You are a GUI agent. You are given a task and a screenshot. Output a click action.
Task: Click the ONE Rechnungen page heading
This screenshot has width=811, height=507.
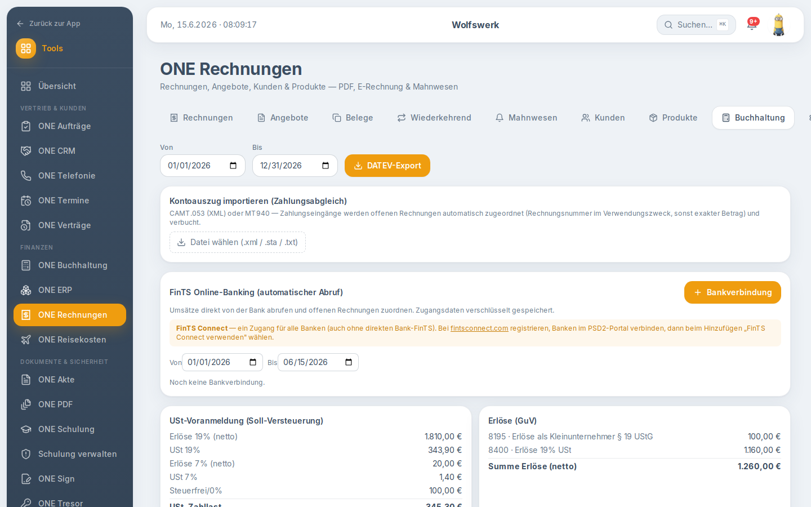coord(231,69)
